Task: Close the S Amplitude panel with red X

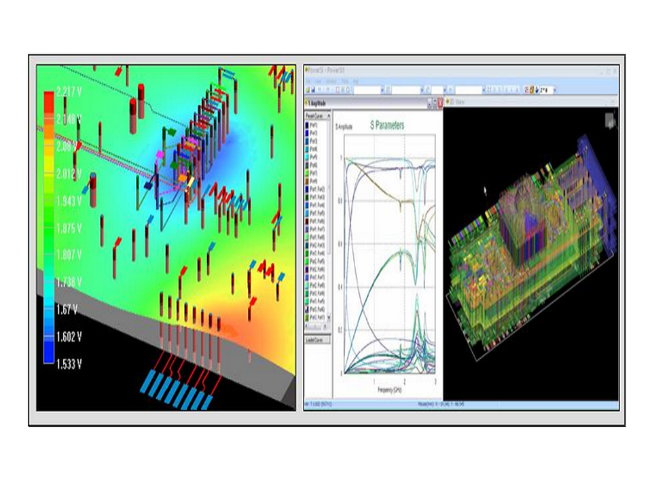Action: pos(440,103)
